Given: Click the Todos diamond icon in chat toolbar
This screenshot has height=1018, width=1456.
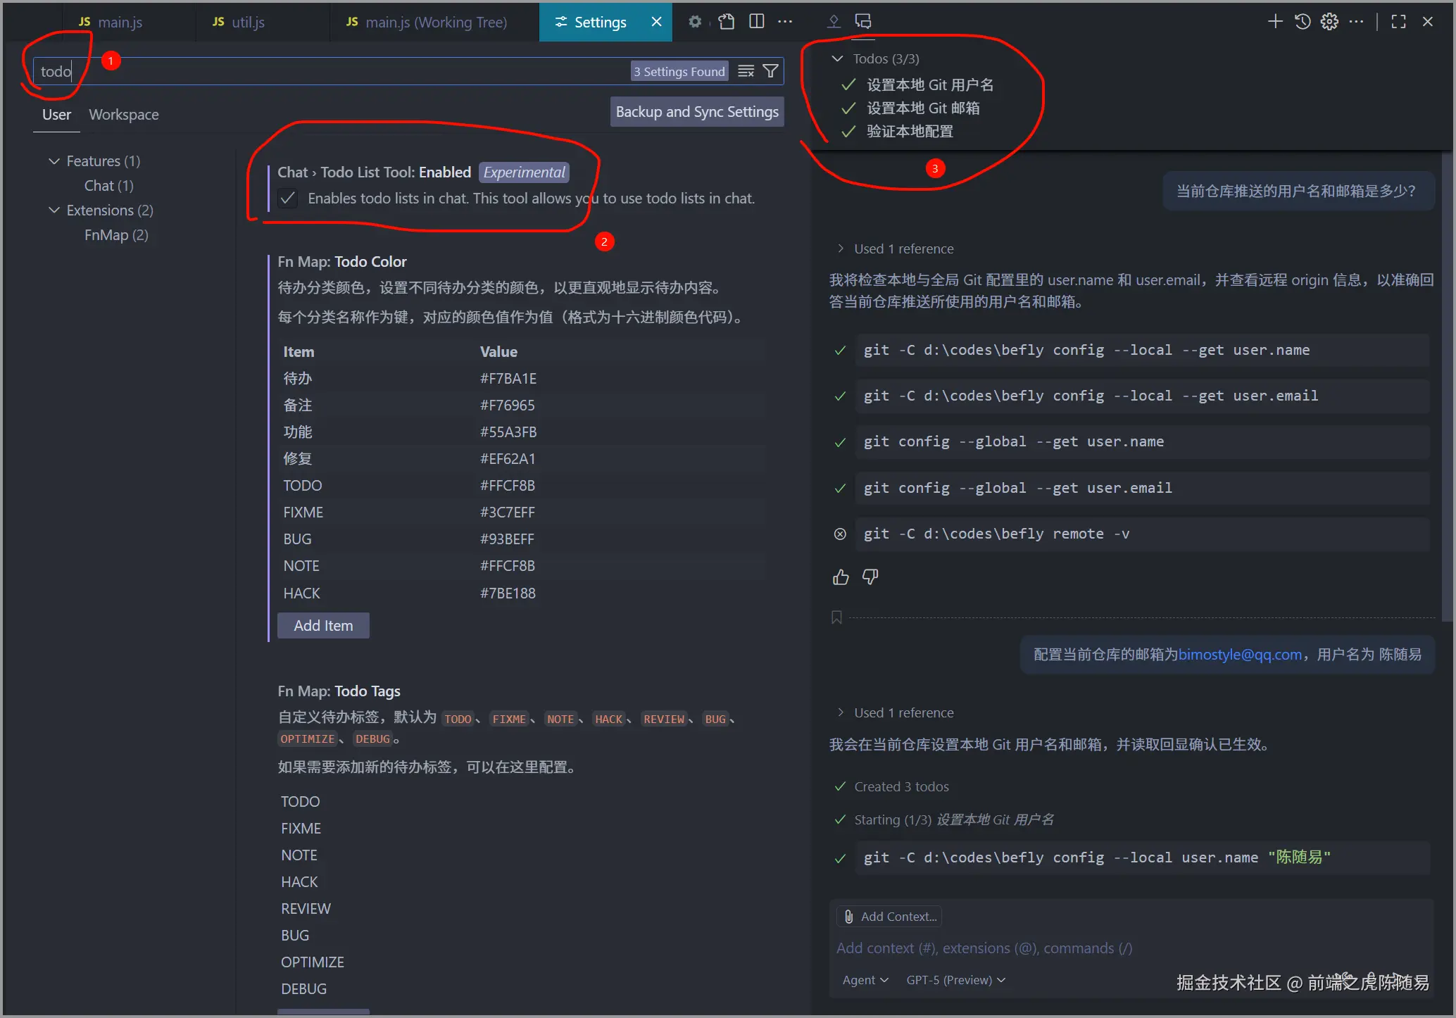Looking at the screenshot, I should [x=833, y=21].
